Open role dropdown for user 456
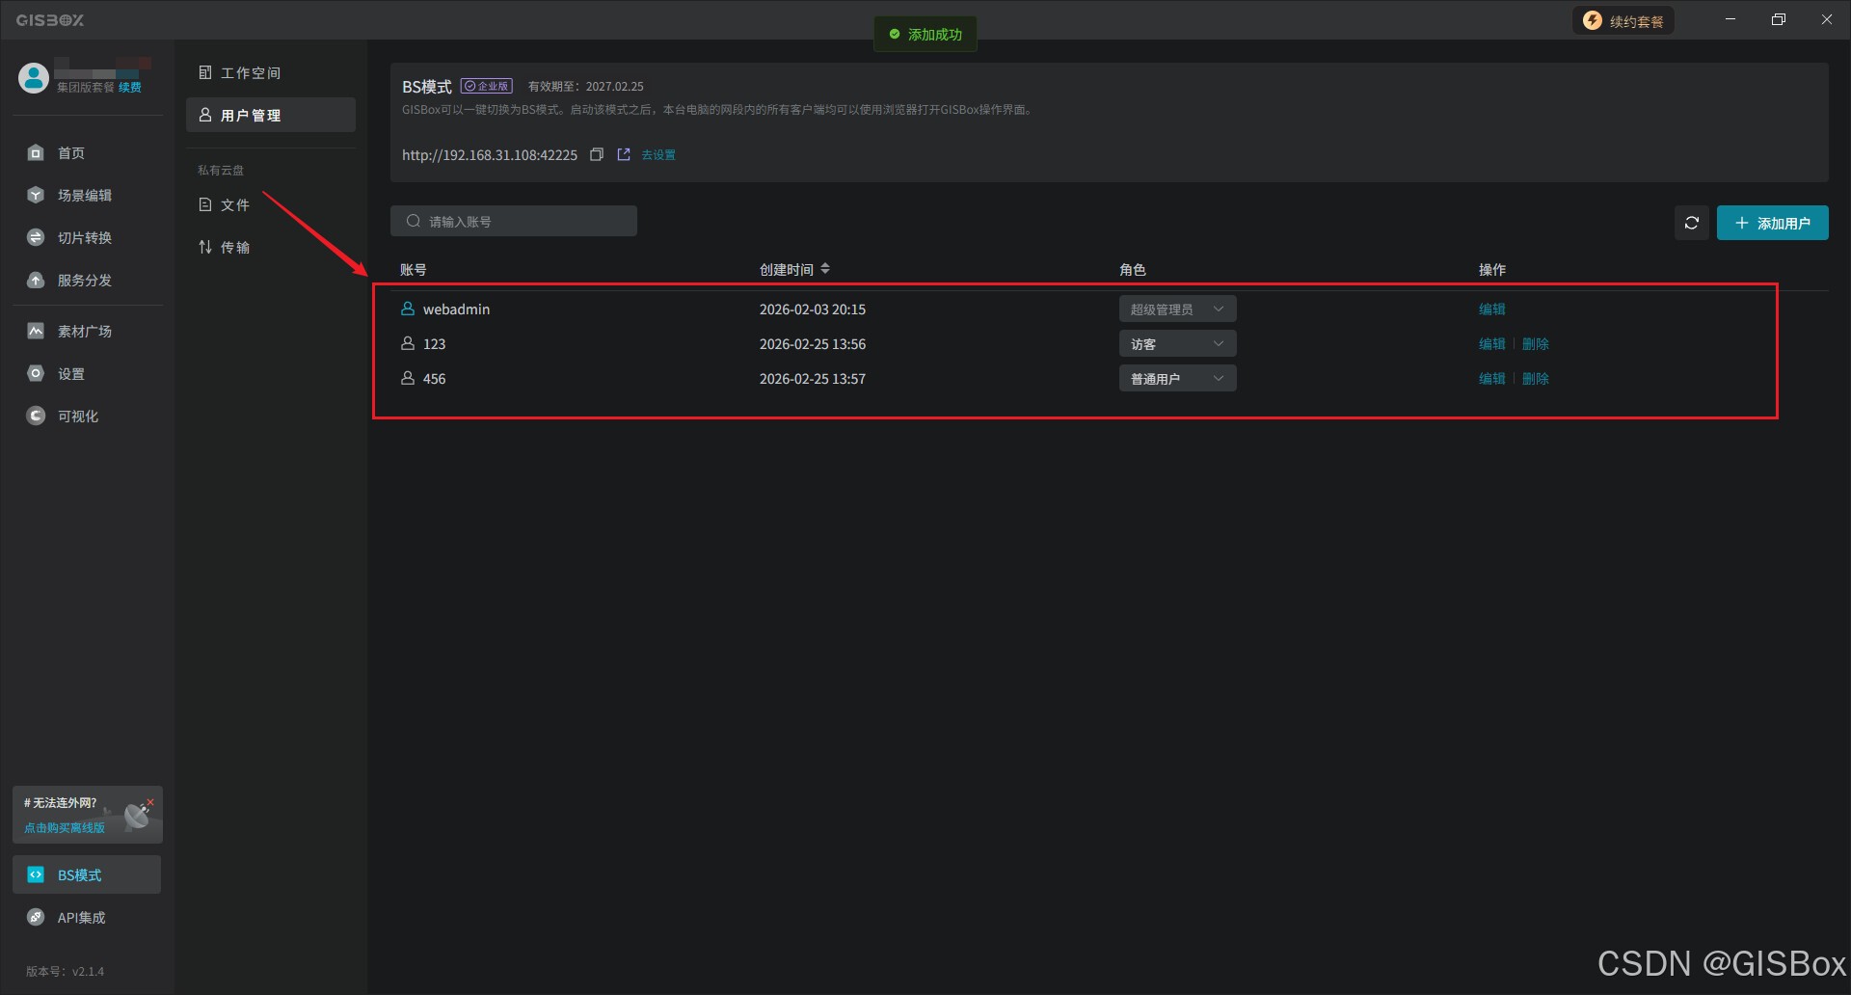This screenshot has width=1851, height=995. point(1178,378)
